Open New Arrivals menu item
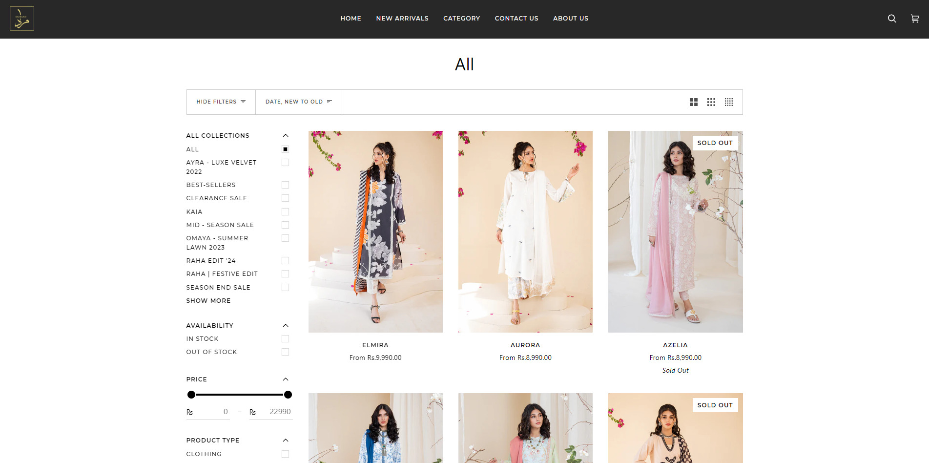 tap(402, 19)
